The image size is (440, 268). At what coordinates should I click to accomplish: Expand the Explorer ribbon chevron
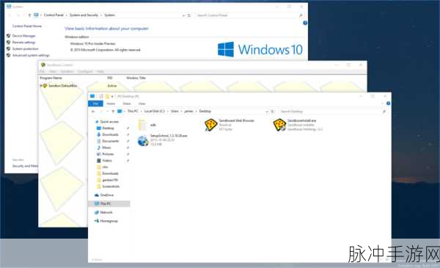coord(382,104)
